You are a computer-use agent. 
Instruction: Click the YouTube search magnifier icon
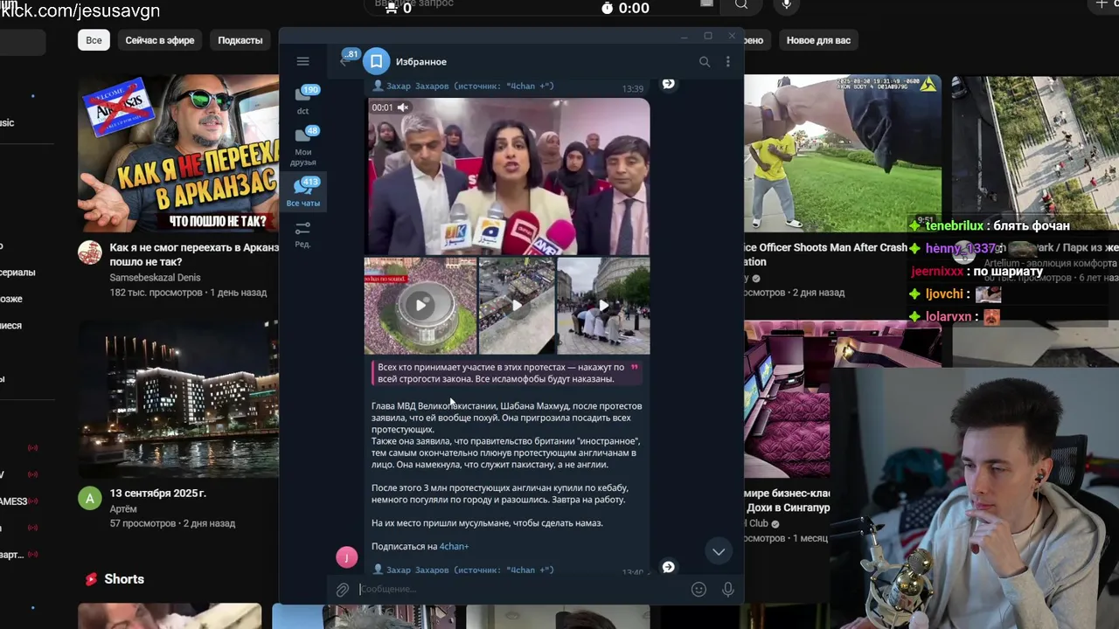(741, 5)
